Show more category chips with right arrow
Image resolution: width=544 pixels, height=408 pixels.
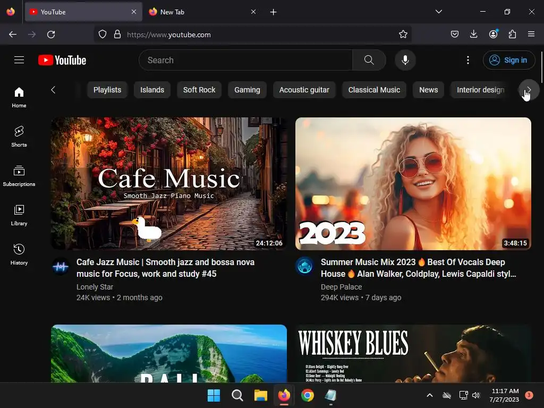(529, 90)
